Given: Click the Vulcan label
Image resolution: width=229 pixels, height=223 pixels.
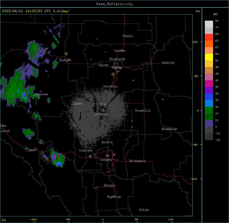Looking at the screenshot, I should point(144,210).
